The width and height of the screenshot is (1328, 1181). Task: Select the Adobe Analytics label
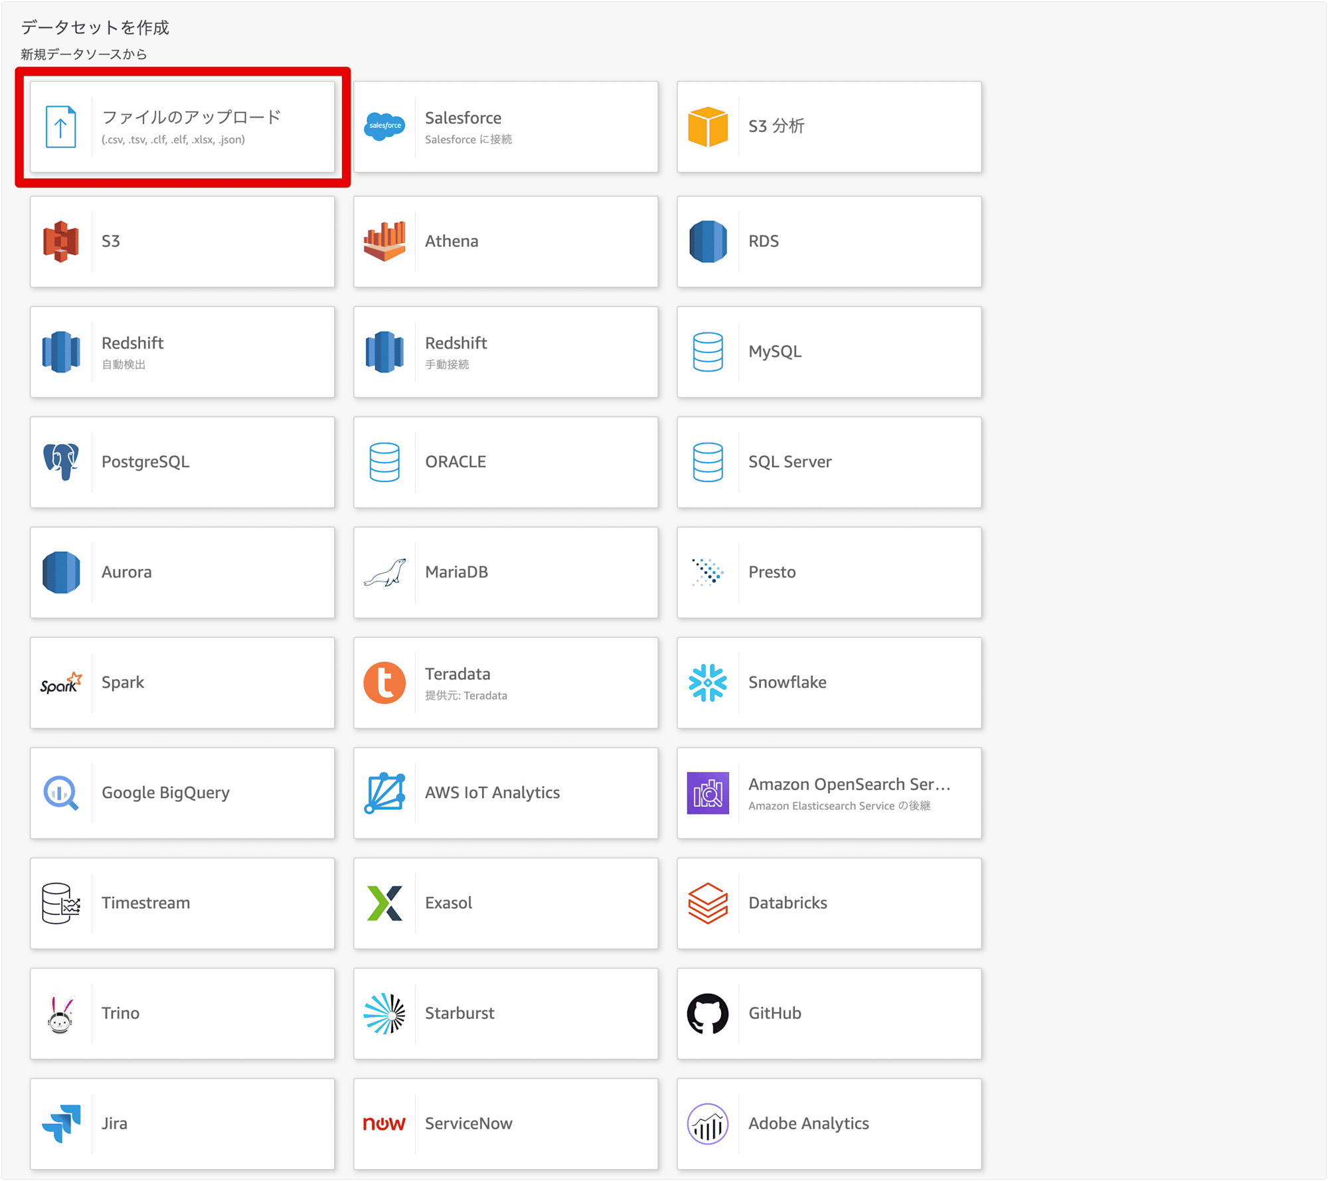[809, 1124]
